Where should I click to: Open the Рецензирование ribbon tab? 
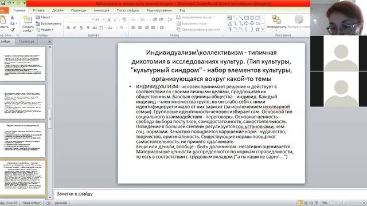tap(159, 10)
